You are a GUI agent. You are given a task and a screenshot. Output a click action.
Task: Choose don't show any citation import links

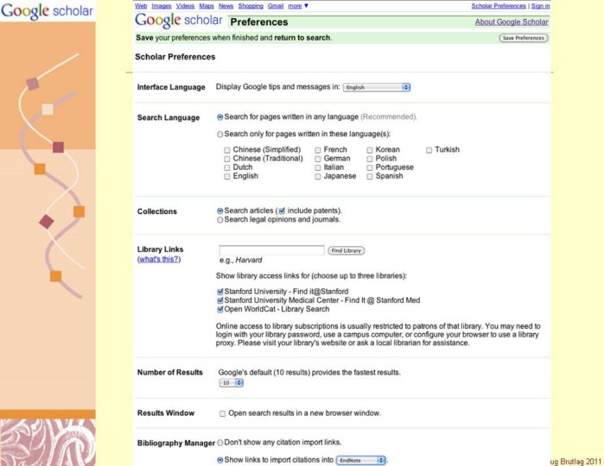(x=220, y=443)
